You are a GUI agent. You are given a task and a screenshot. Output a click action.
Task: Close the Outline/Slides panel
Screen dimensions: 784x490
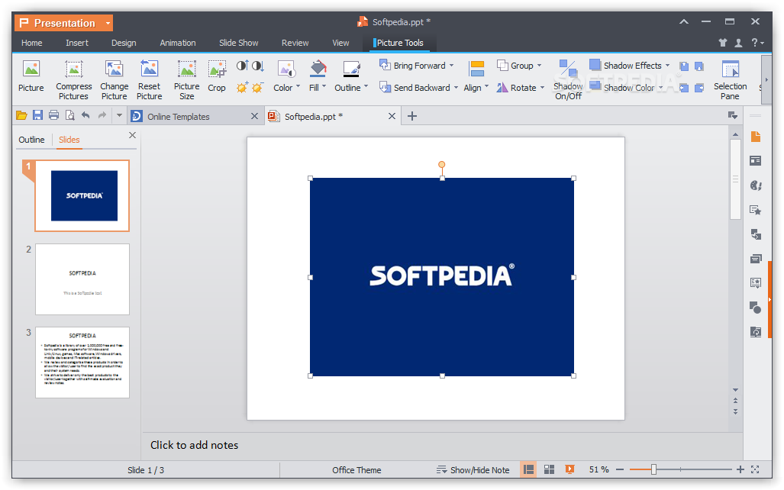132,135
